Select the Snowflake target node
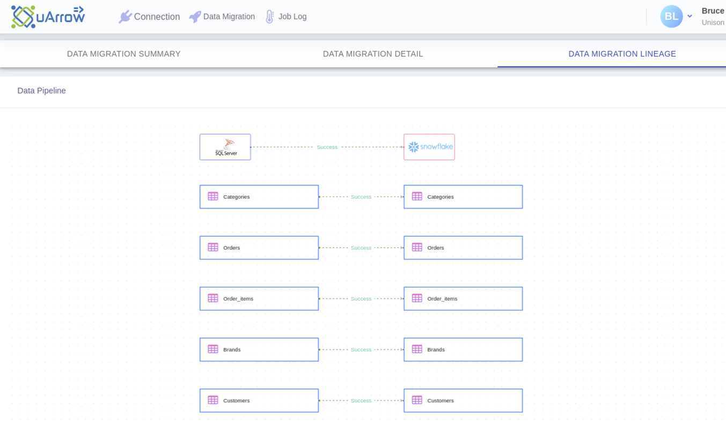 (x=429, y=147)
